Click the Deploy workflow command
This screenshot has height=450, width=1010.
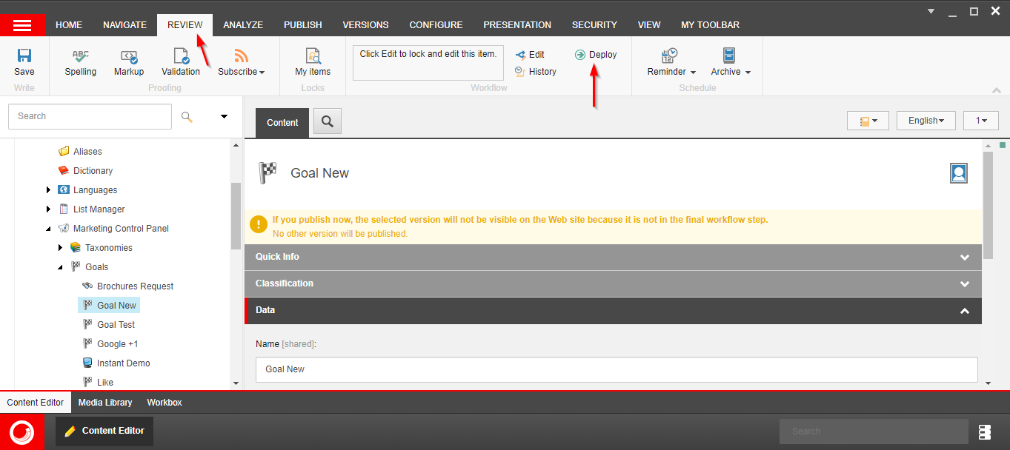596,55
